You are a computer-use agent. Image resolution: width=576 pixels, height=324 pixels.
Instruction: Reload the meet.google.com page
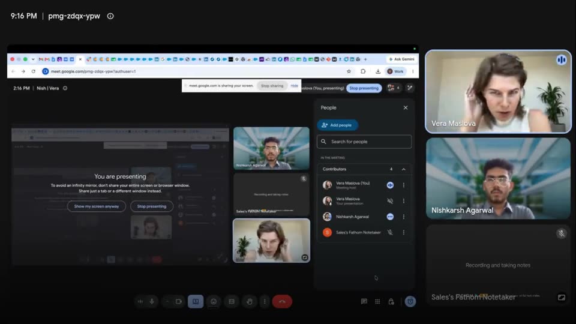point(34,71)
